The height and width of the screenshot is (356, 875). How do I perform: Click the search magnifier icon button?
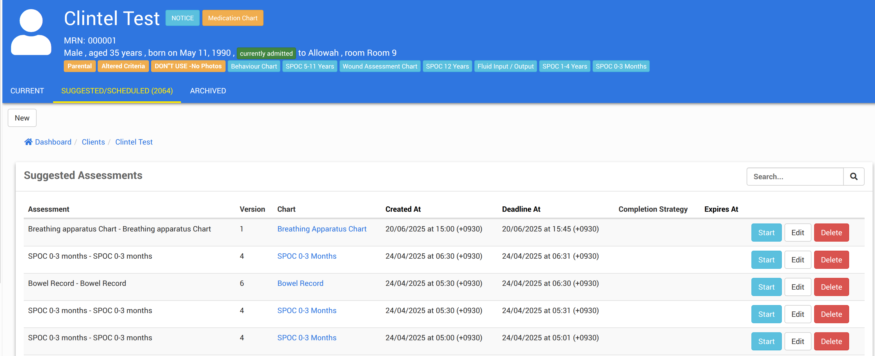(x=853, y=177)
